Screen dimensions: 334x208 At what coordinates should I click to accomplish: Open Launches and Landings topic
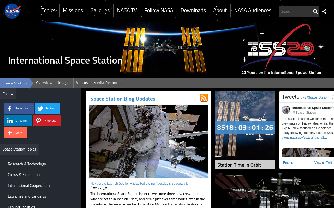click(x=27, y=196)
